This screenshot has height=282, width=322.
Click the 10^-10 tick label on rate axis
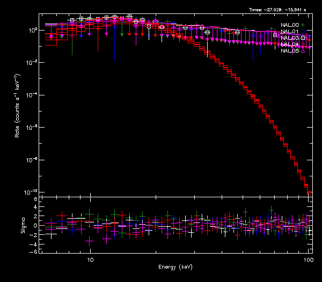pos(31,192)
